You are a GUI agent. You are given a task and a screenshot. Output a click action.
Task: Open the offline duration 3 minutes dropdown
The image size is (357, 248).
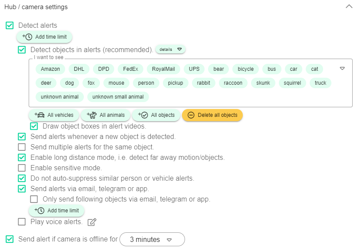tap(152, 239)
